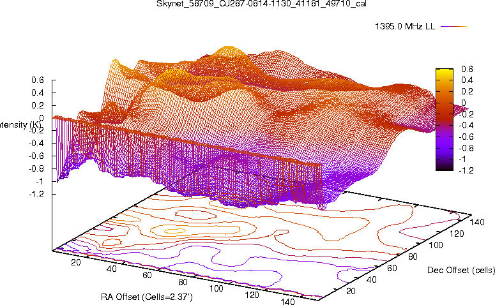
Task: Select the -0.6 tick on the Intensity axis
Action: [36, 156]
